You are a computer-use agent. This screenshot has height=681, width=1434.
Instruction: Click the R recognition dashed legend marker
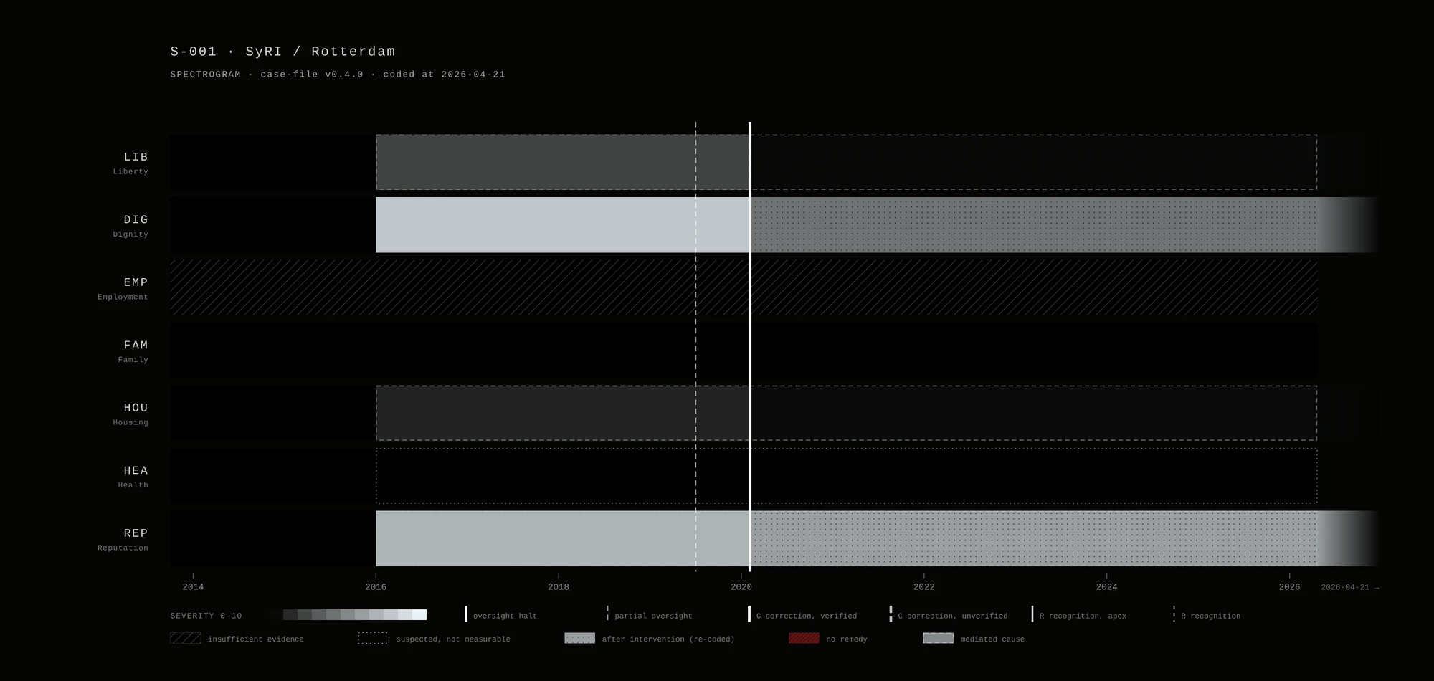1174,614
